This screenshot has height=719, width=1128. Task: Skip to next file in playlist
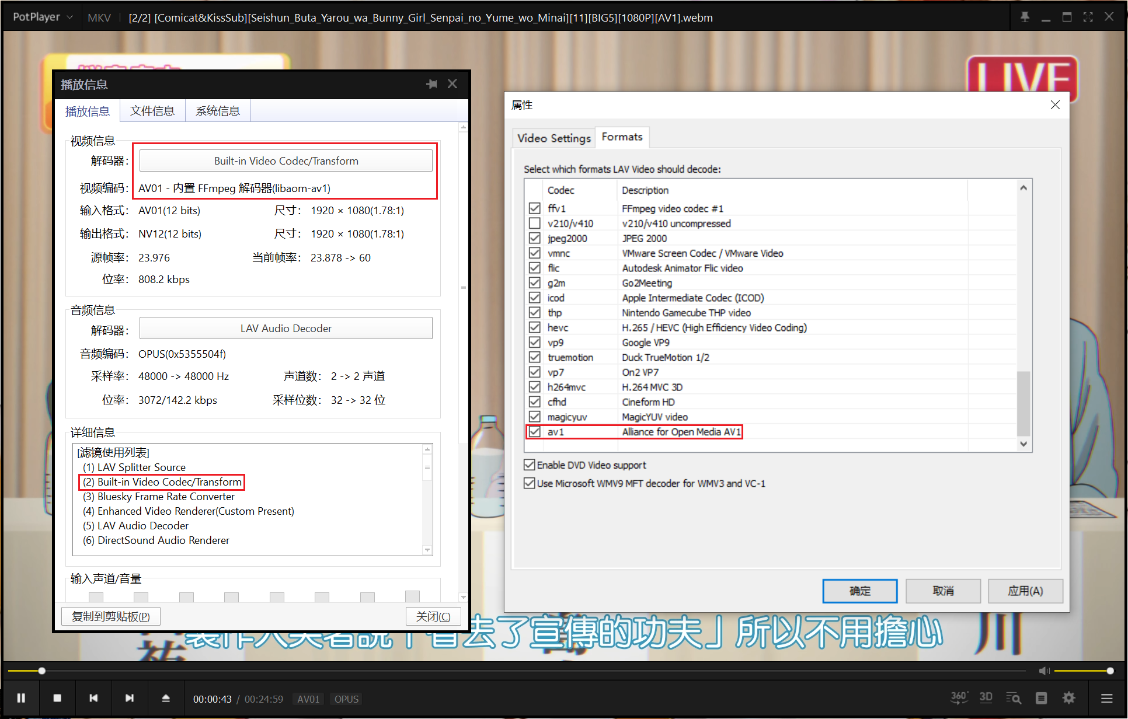click(130, 698)
